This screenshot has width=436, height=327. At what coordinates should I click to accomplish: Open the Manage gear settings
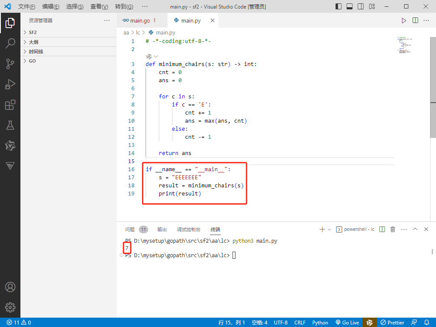click(10, 307)
